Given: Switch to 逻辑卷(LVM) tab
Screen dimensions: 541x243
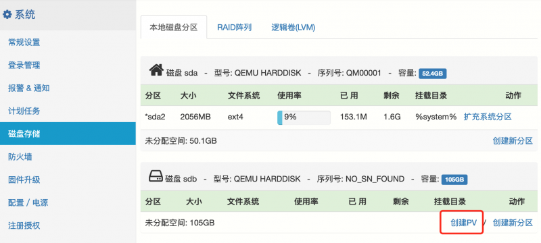Looking at the screenshot, I should pyautogui.click(x=293, y=28).
